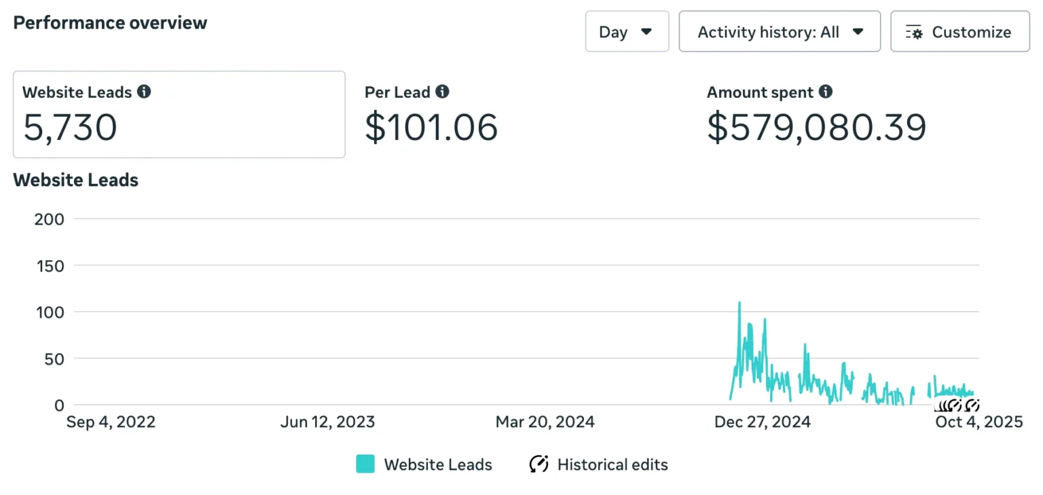Click a historical edit marker near Oct 4
The height and width of the screenshot is (495, 1043).
[971, 405]
